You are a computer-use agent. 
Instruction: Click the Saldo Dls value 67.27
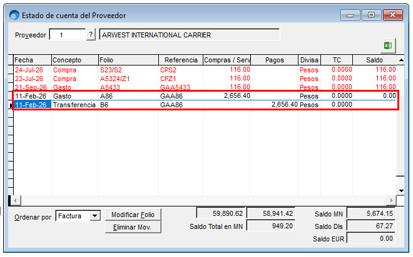[371, 226]
